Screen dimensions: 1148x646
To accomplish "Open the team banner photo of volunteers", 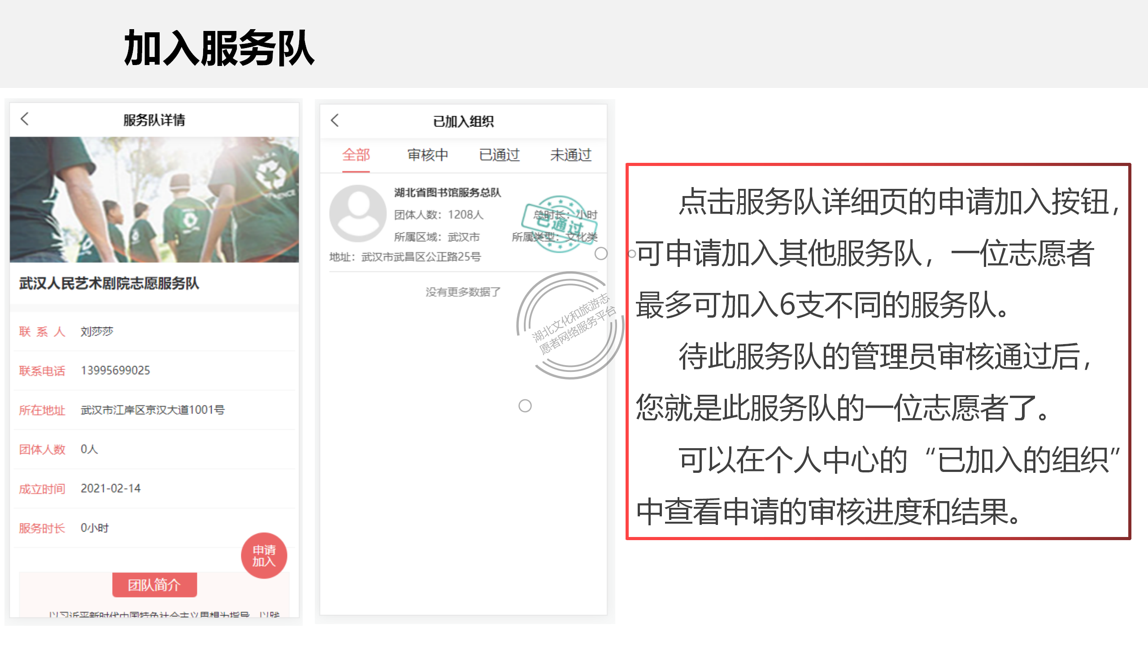I will click(154, 200).
